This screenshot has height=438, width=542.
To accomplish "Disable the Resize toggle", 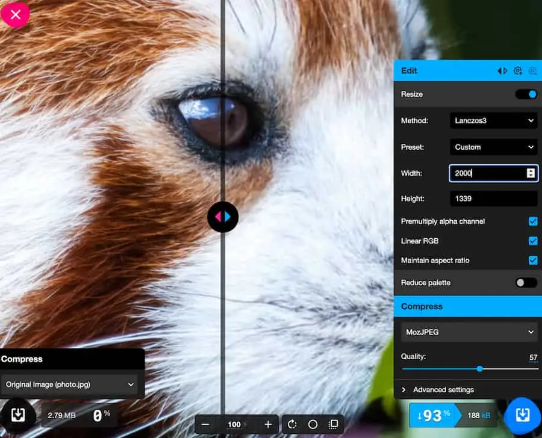I will coord(526,94).
